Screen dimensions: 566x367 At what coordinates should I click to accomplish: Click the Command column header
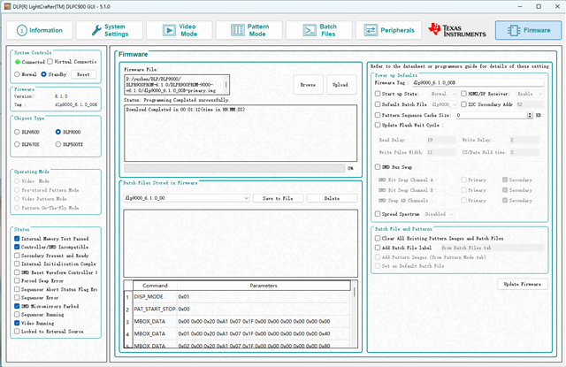pyautogui.click(x=155, y=286)
